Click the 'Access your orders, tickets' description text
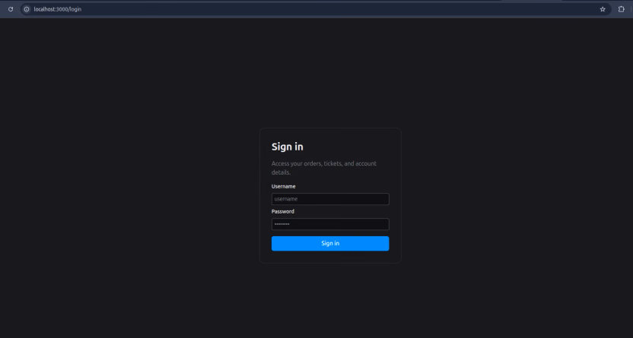Image resolution: width=633 pixels, height=338 pixels. point(324,168)
